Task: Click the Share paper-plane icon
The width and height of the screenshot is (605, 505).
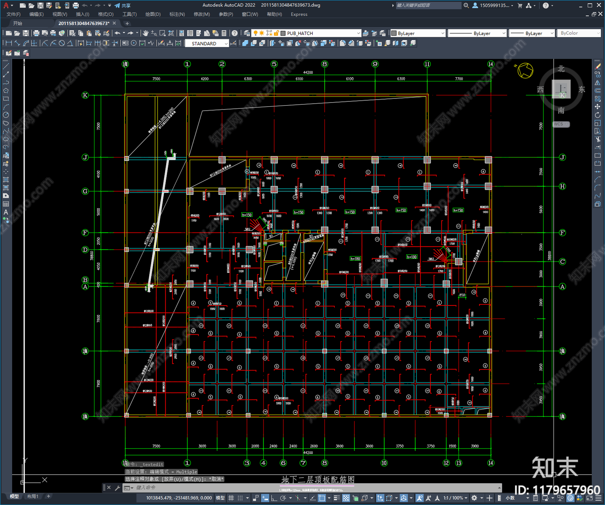Action: (117, 5)
